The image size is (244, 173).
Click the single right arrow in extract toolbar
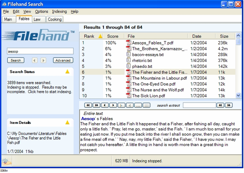[113, 105]
